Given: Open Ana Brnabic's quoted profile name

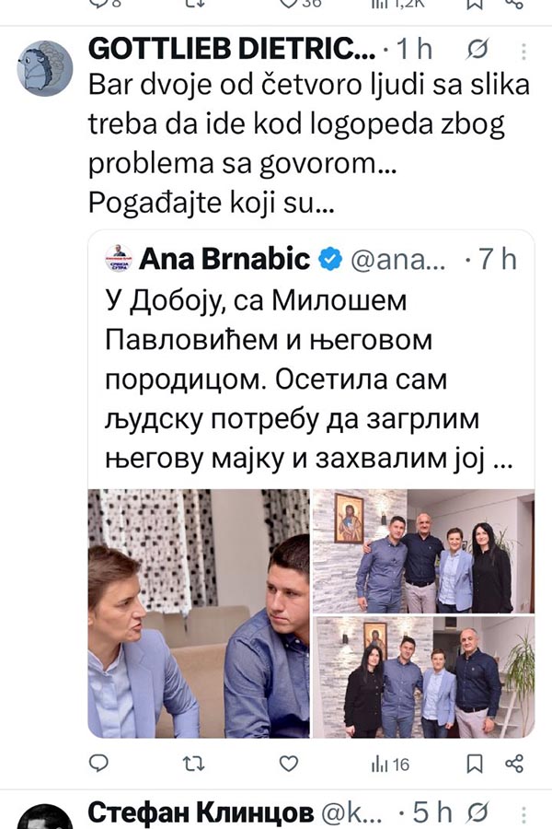Looking at the screenshot, I should (224, 259).
